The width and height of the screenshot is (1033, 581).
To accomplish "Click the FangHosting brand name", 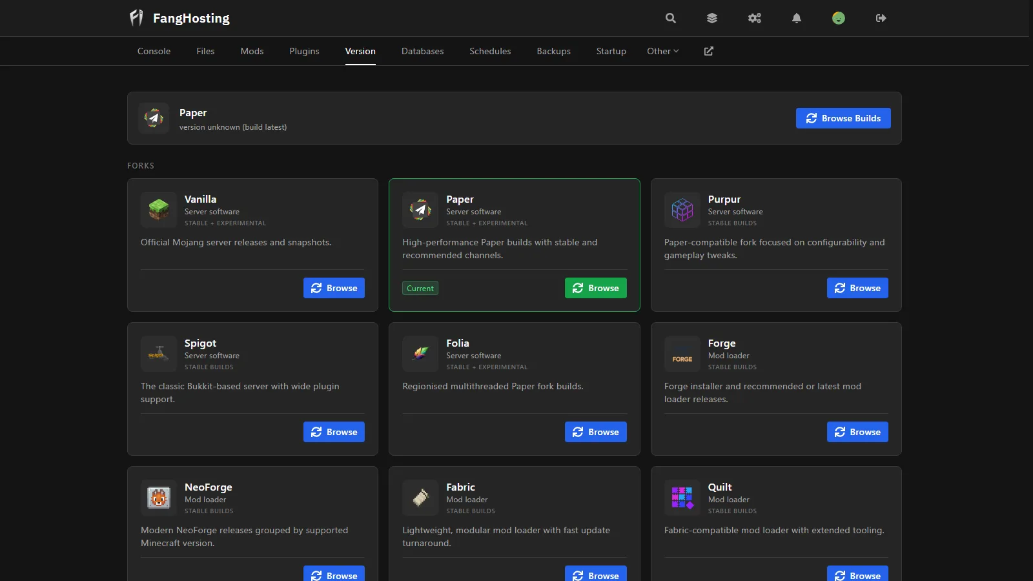I will coord(191,18).
